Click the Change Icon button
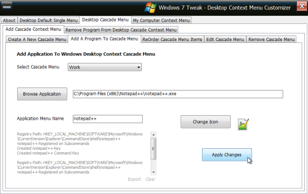 pos(205,122)
